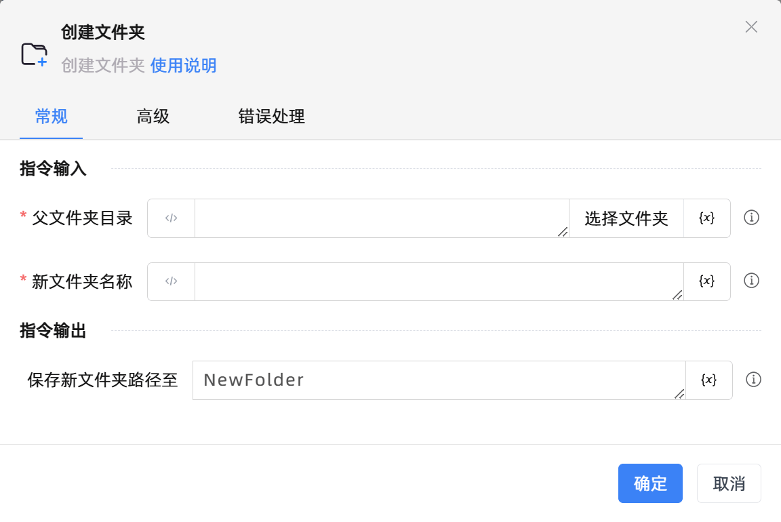Click into the 新文件夹名称 input box

(x=439, y=281)
